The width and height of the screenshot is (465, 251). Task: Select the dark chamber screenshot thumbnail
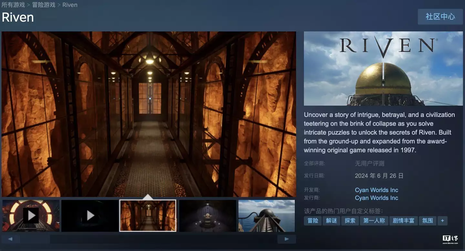pos(208,215)
